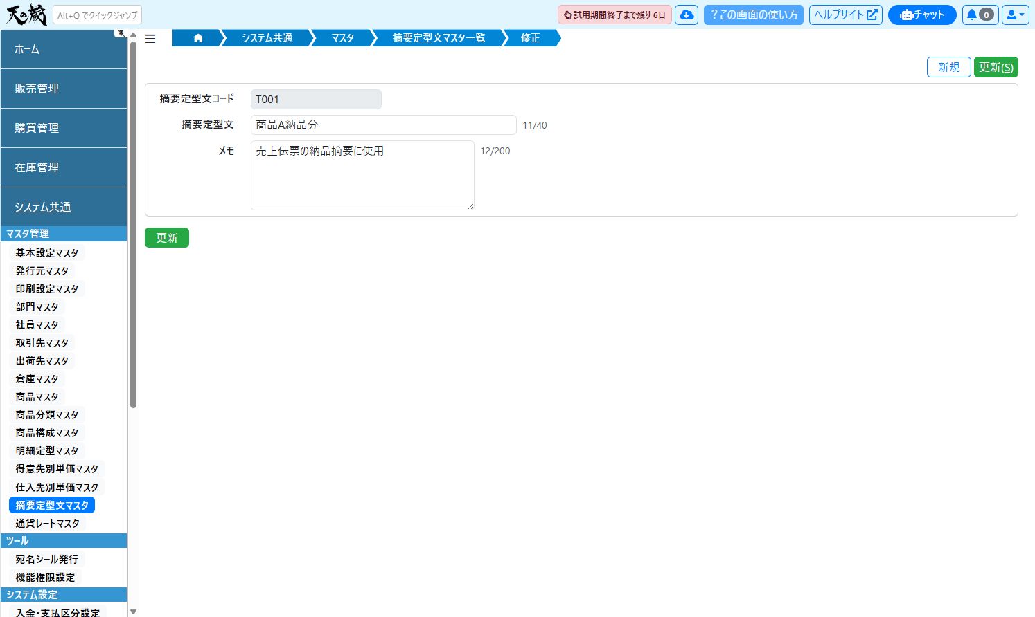Open notifications bell
1035x617 pixels.
[x=980, y=15]
